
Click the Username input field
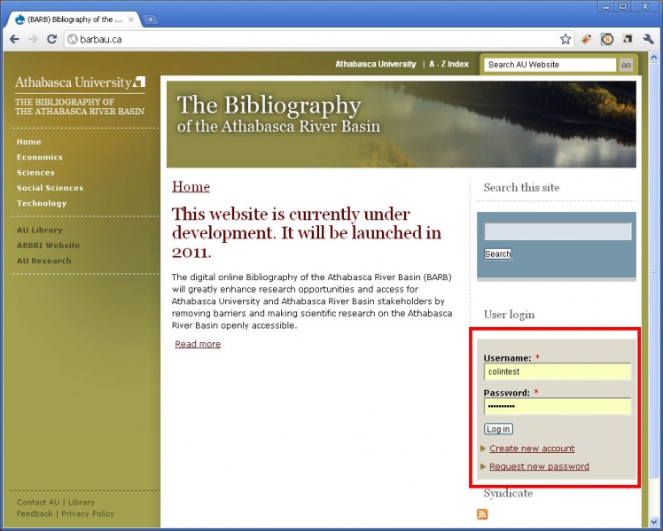558,372
